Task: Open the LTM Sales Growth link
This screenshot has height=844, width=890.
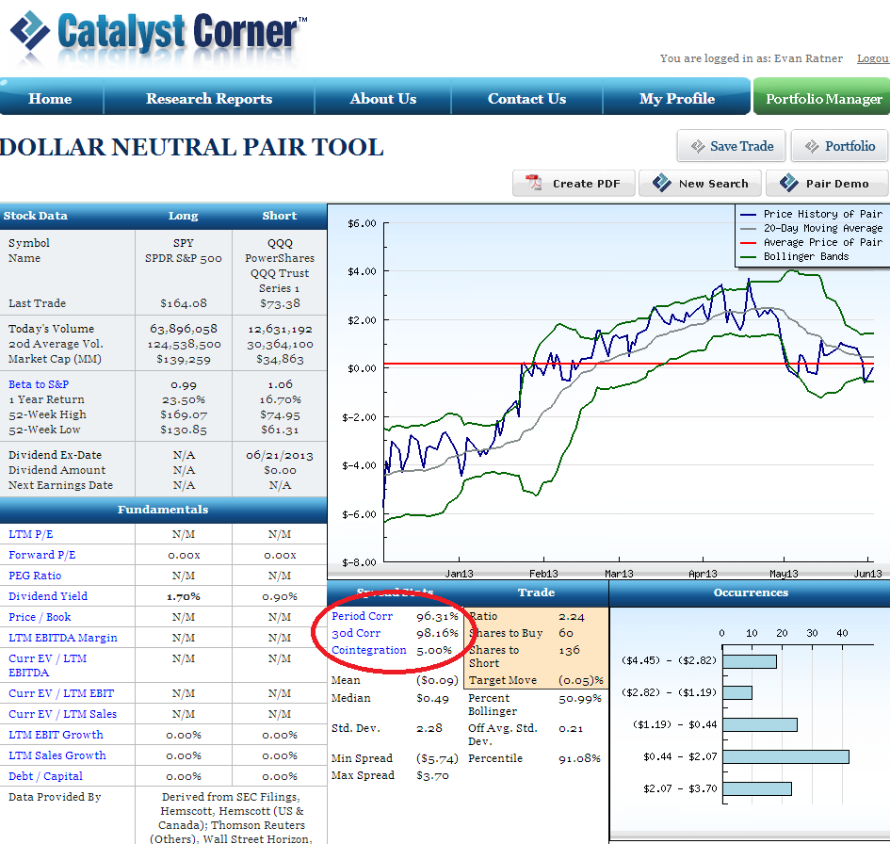Action: tap(57, 755)
